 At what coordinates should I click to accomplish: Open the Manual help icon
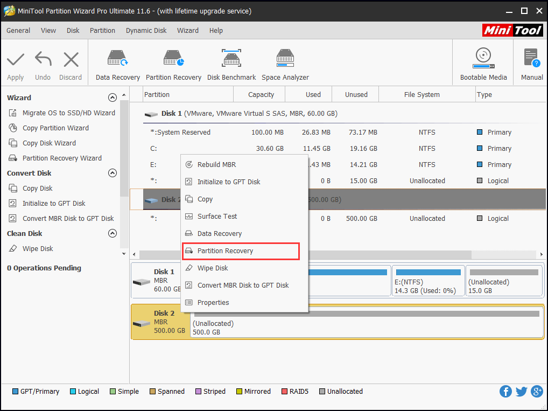[532, 58]
